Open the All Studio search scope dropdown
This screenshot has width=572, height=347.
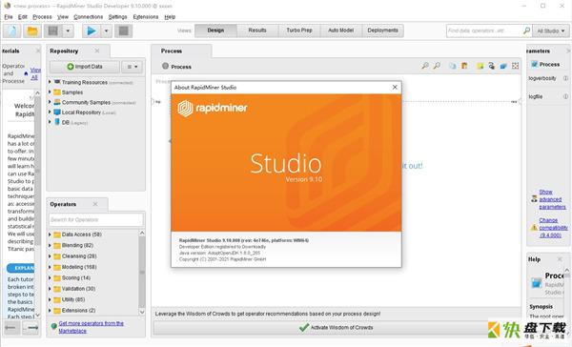point(550,31)
